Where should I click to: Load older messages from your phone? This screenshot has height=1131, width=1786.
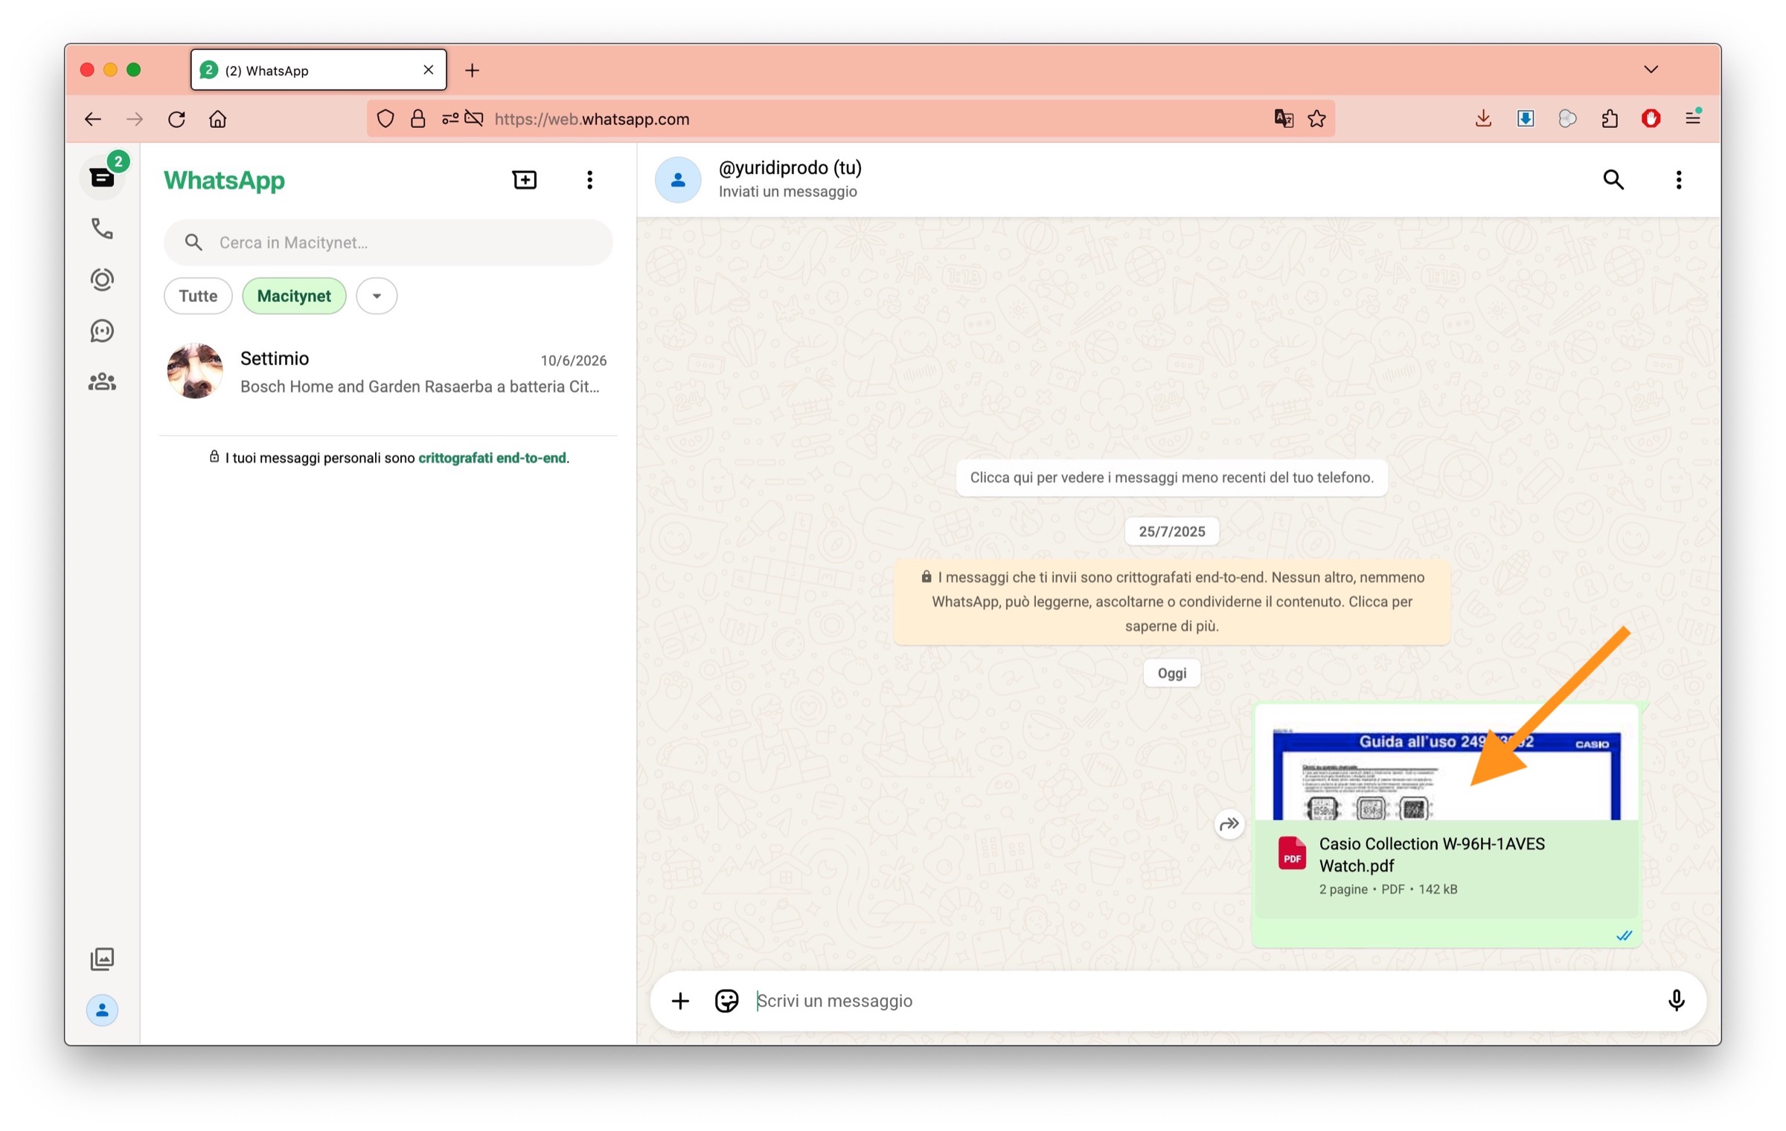pos(1171,477)
